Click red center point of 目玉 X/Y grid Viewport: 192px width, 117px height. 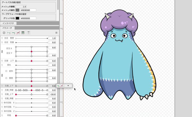[31, 51]
